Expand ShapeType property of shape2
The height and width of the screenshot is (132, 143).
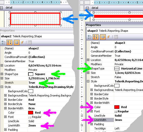tap(2, 74)
